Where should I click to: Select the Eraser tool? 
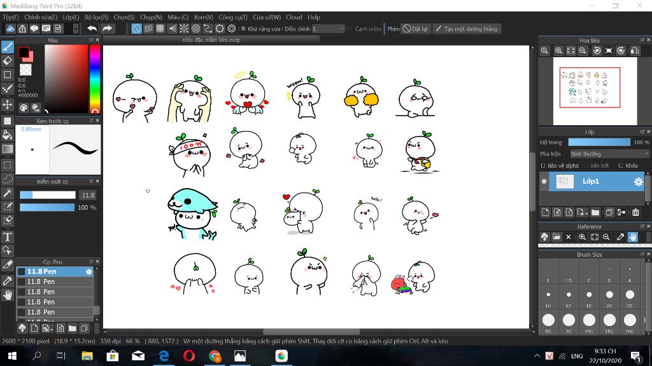click(8, 61)
